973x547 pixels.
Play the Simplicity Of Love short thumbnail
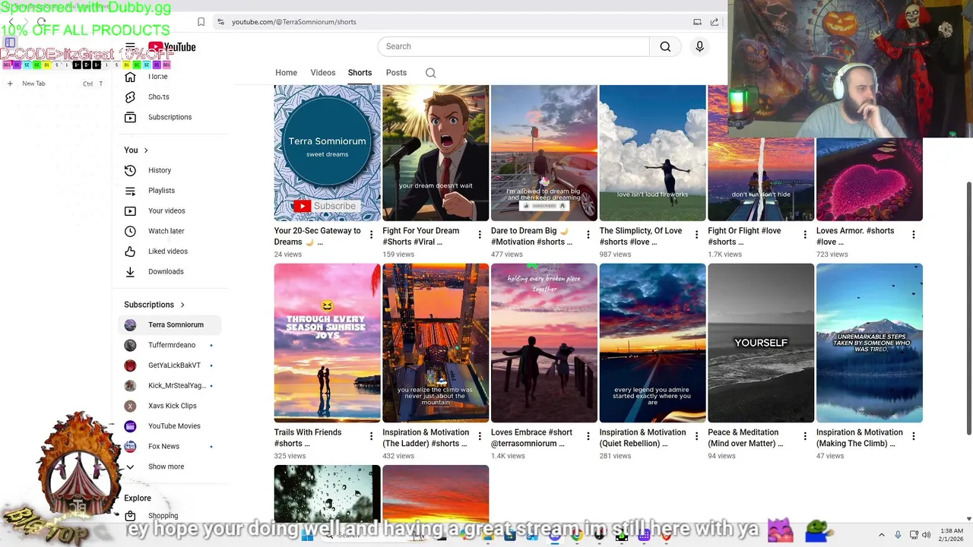pos(652,153)
